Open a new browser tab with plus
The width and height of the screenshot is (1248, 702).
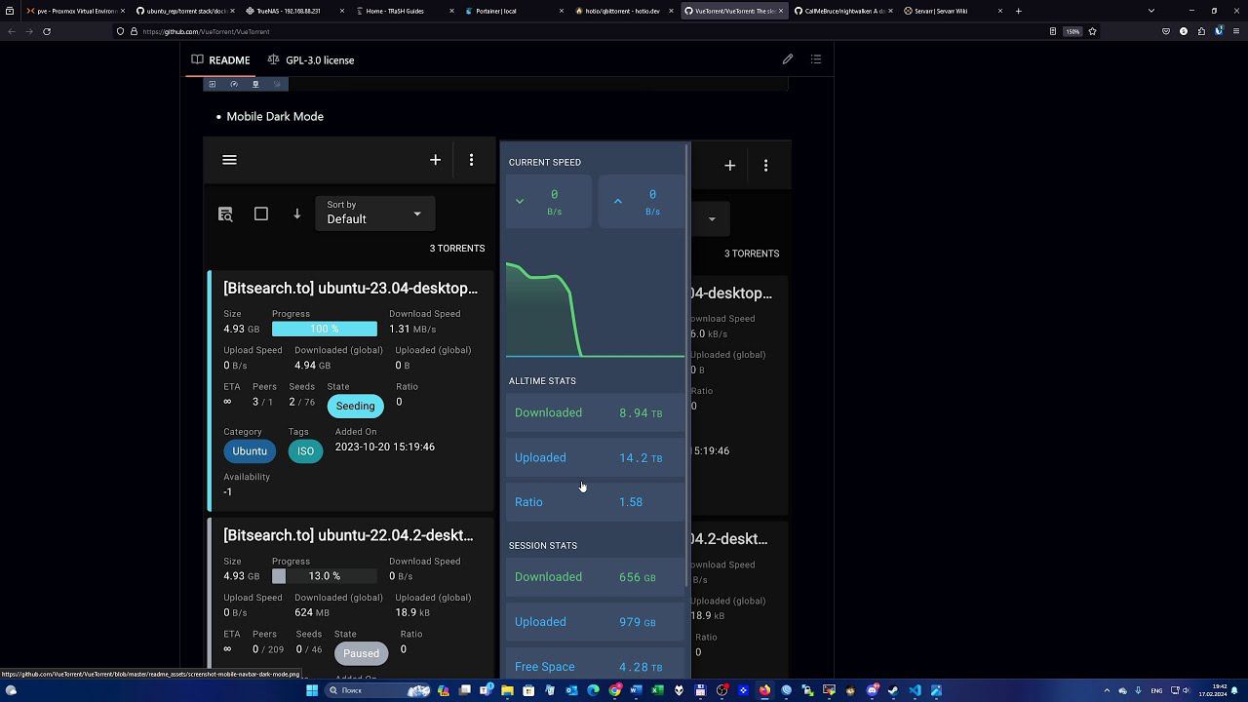pyautogui.click(x=1019, y=11)
